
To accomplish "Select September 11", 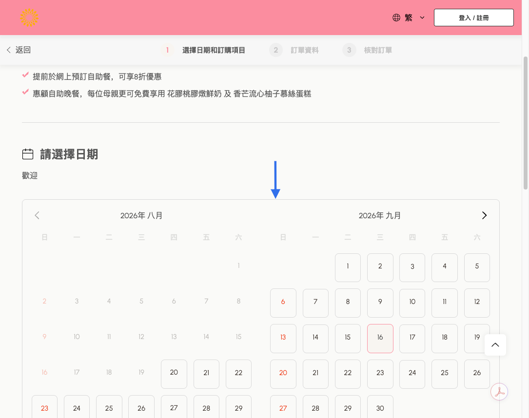I will coord(445,303).
